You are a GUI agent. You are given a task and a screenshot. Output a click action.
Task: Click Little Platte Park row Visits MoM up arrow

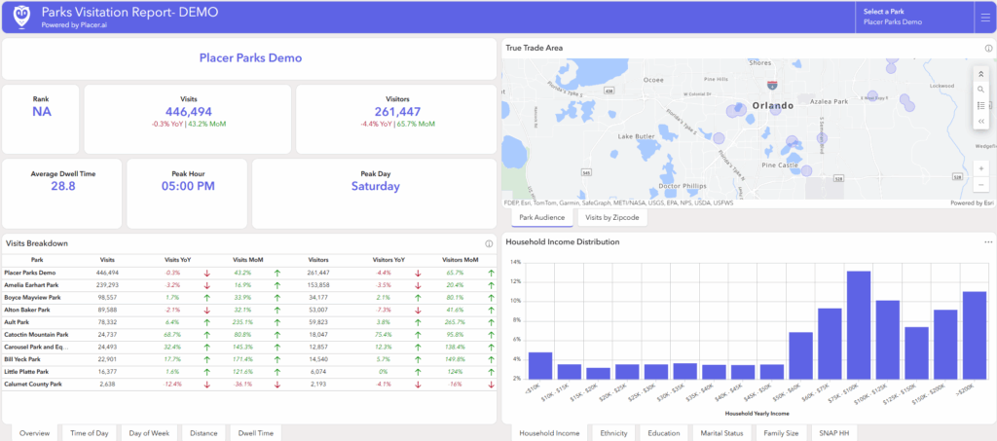coord(277,372)
